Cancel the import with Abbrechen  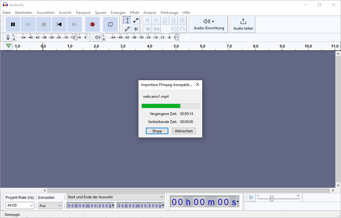[184, 131]
